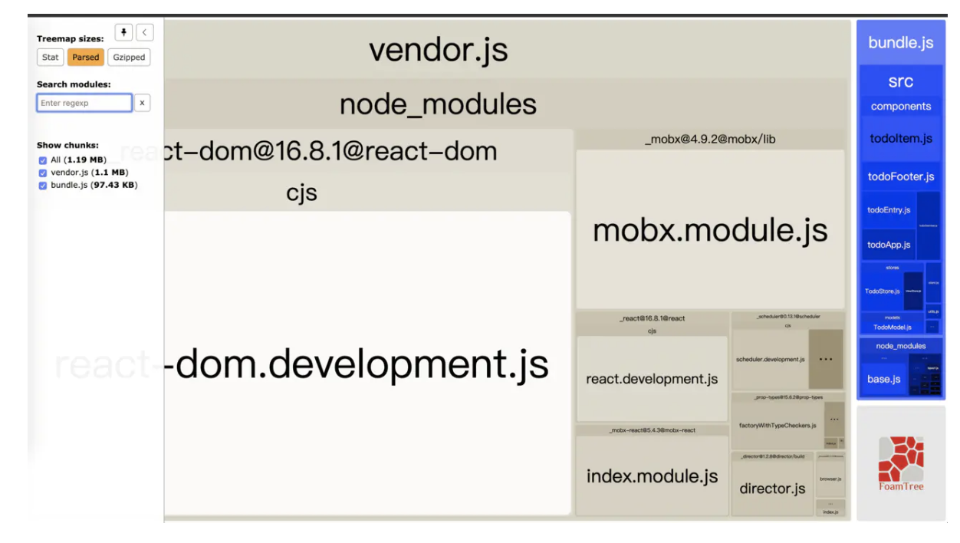Uncheck the bundle.js chunk checkbox
The height and width of the screenshot is (543, 960).
[x=43, y=185]
